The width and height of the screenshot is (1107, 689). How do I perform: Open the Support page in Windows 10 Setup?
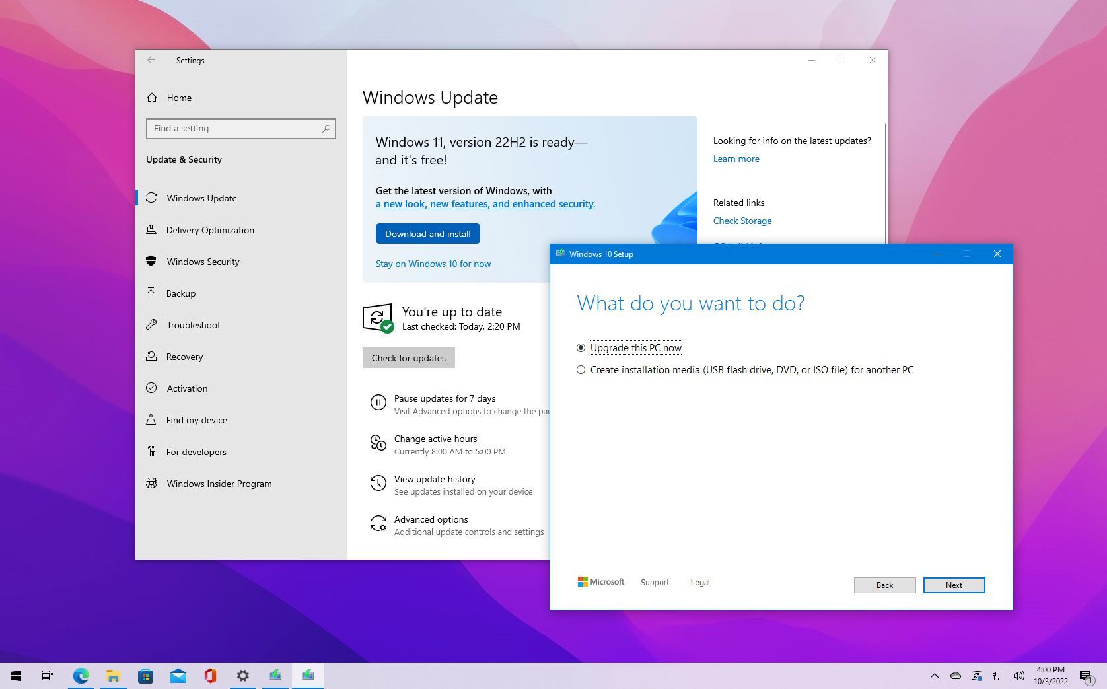click(x=655, y=582)
